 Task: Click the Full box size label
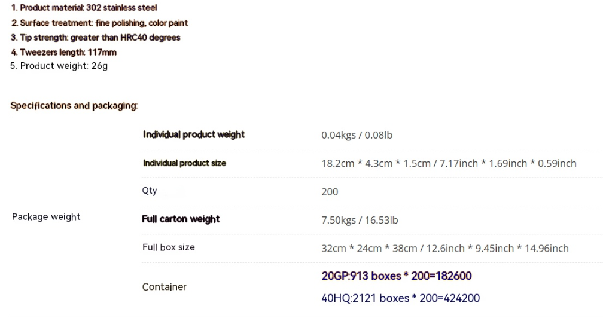pos(169,247)
